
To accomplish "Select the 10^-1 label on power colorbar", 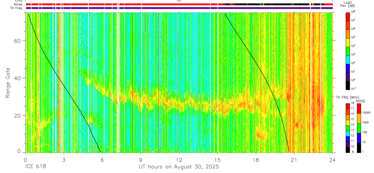I will (353, 88).
